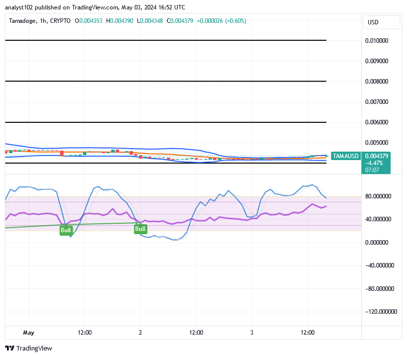
Task: Click the 07:07 countdown timer
Action: click(x=372, y=170)
